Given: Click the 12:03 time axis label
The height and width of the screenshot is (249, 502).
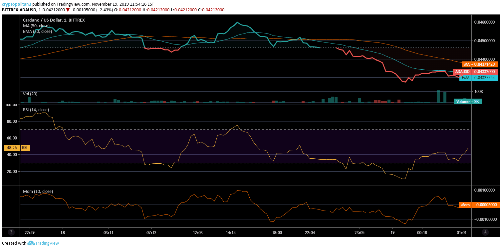Looking at the screenshot, I should pos(198,233).
